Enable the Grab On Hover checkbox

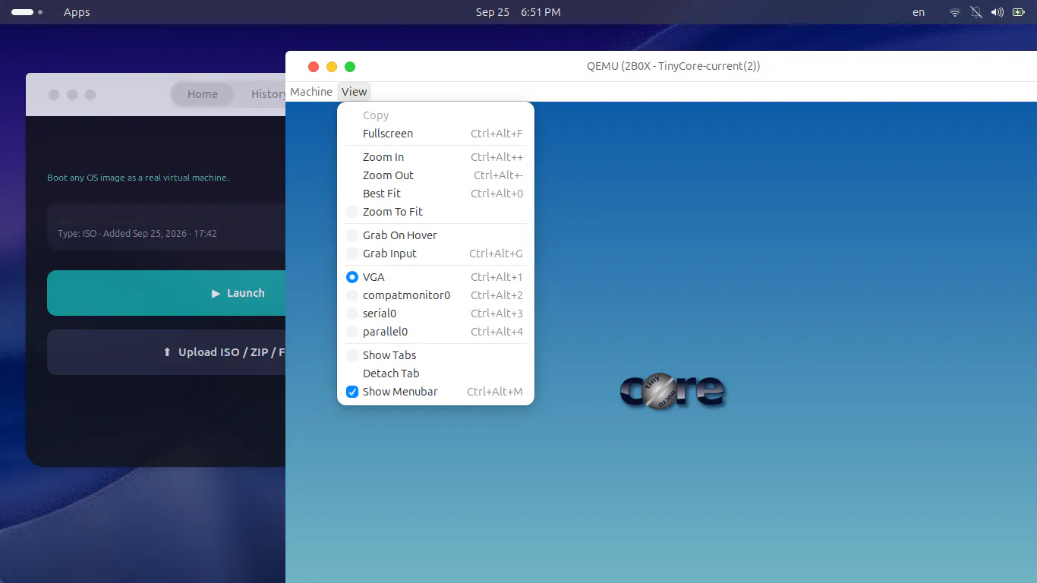tap(352, 235)
